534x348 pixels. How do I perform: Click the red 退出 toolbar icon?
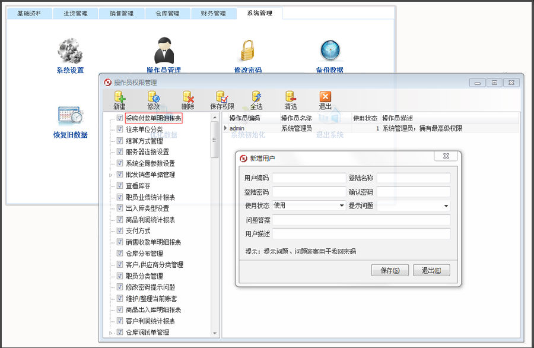pos(325,96)
